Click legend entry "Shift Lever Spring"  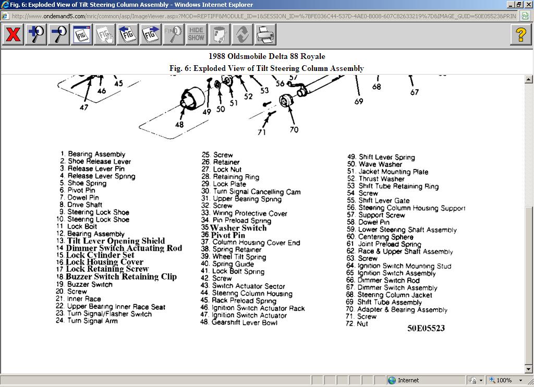click(387, 157)
